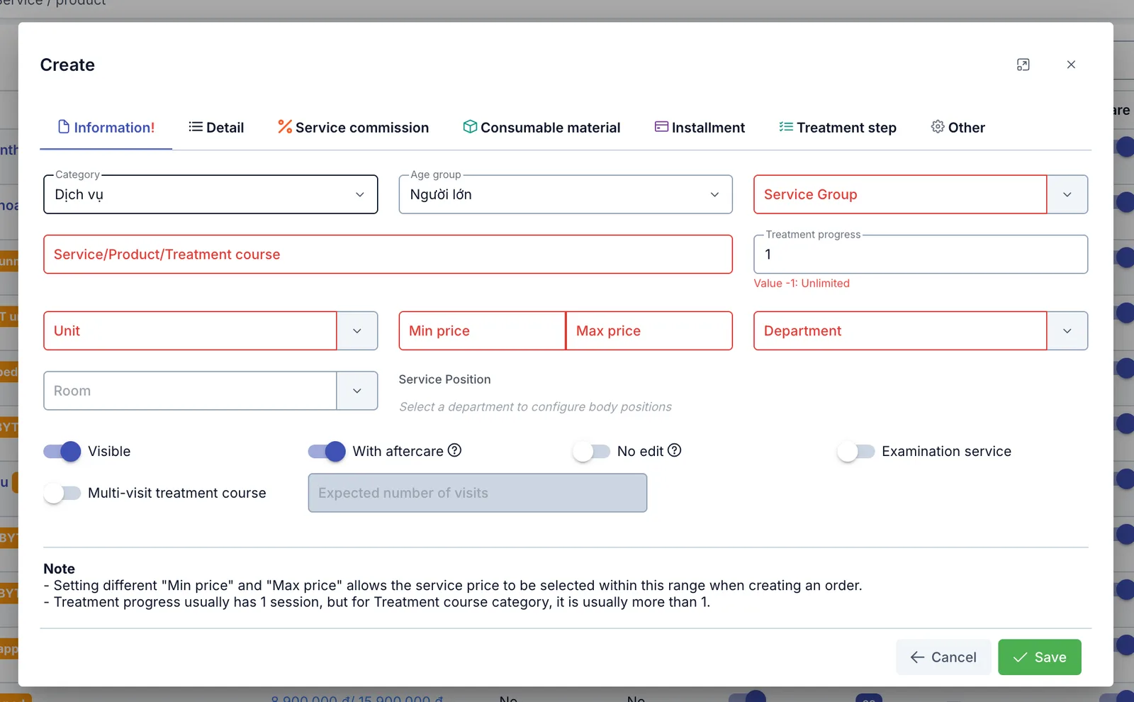
Task: Click the Expected number of visits field
Action: pyautogui.click(x=478, y=493)
